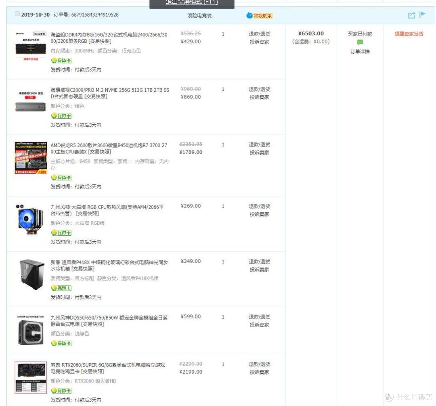This screenshot has height=406, width=436.
Task: Click 投诉卖家 for the RTX2060 card
Action: (259, 372)
